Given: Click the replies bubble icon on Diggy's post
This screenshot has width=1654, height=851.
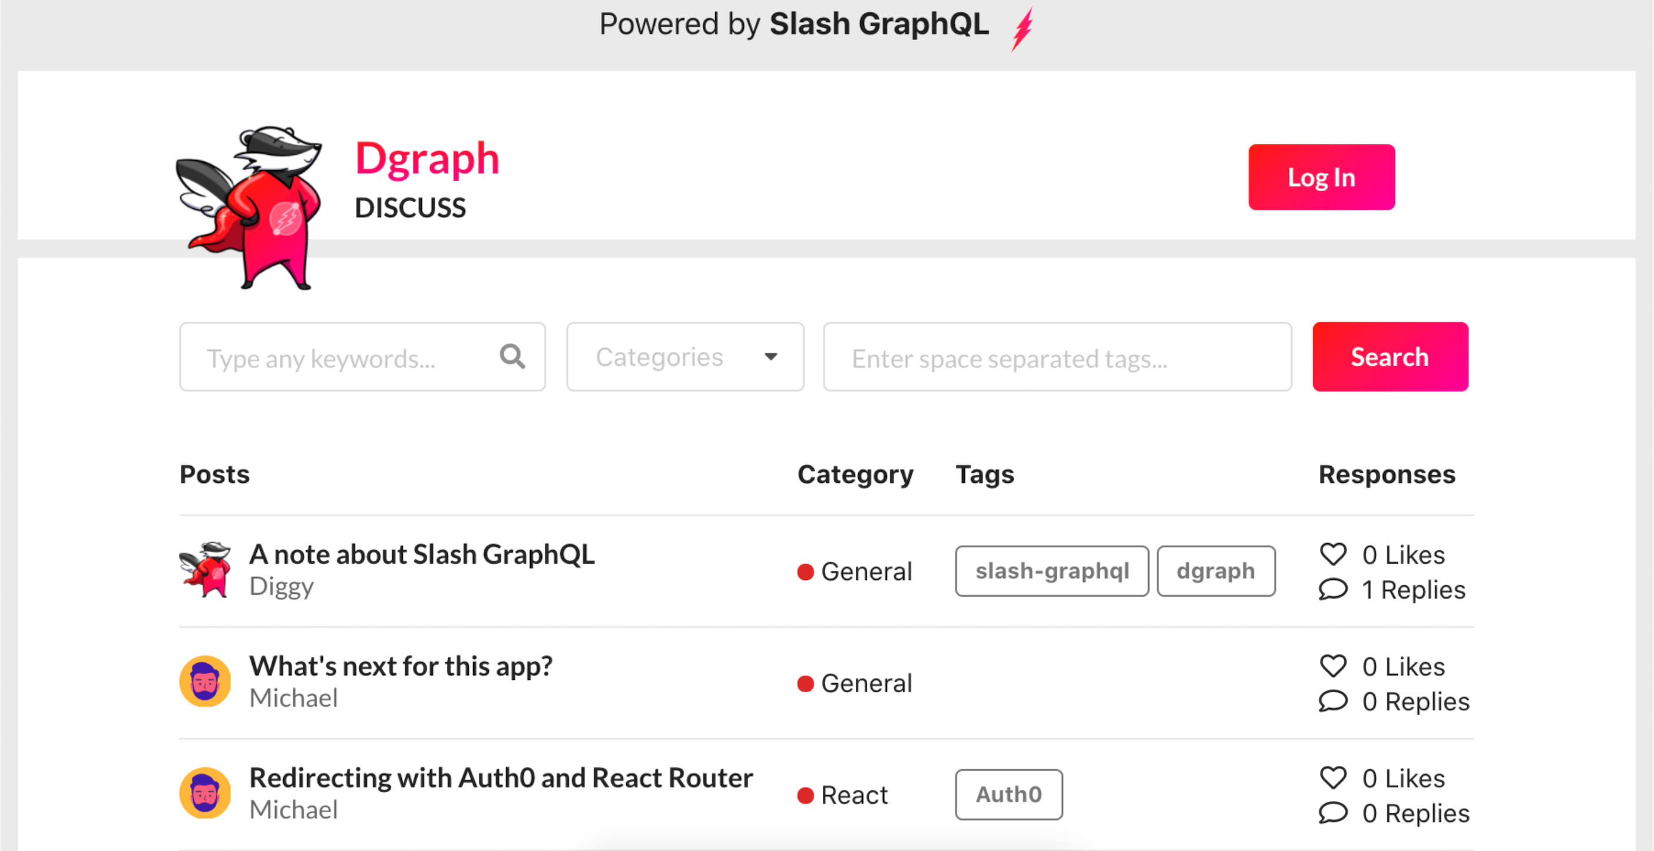Looking at the screenshot, I should click(1334, 589).
